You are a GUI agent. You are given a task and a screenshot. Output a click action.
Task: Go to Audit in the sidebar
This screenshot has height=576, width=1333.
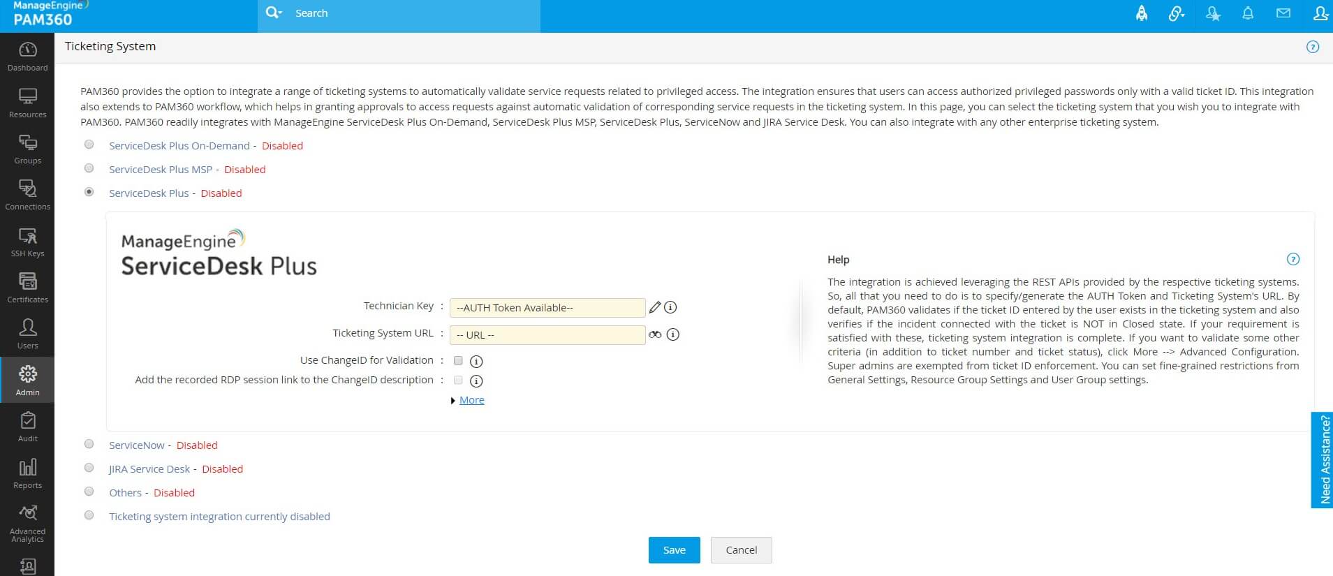tap(27, 427)
